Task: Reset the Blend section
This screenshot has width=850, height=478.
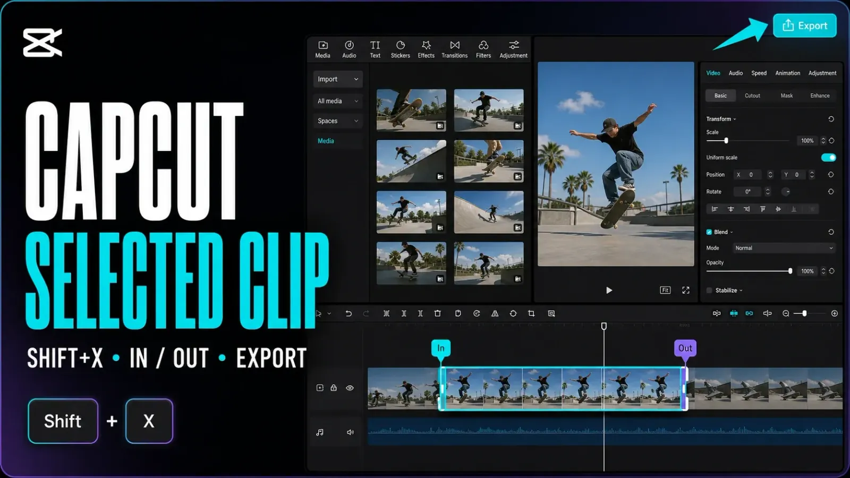Action: point(831,232)
